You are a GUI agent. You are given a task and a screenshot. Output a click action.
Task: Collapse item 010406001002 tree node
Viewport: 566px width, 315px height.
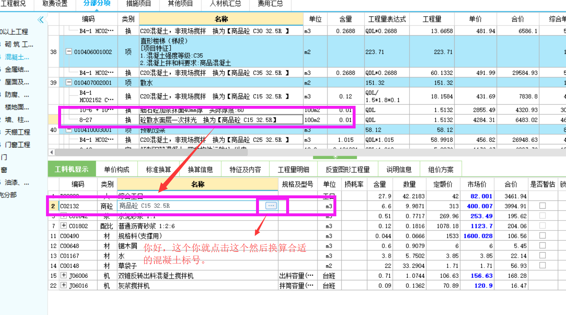coord(69,52)
